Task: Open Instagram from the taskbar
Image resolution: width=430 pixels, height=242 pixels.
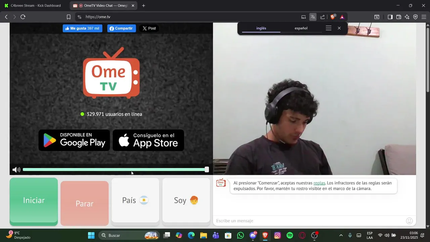Action: (x=277, y=235)
